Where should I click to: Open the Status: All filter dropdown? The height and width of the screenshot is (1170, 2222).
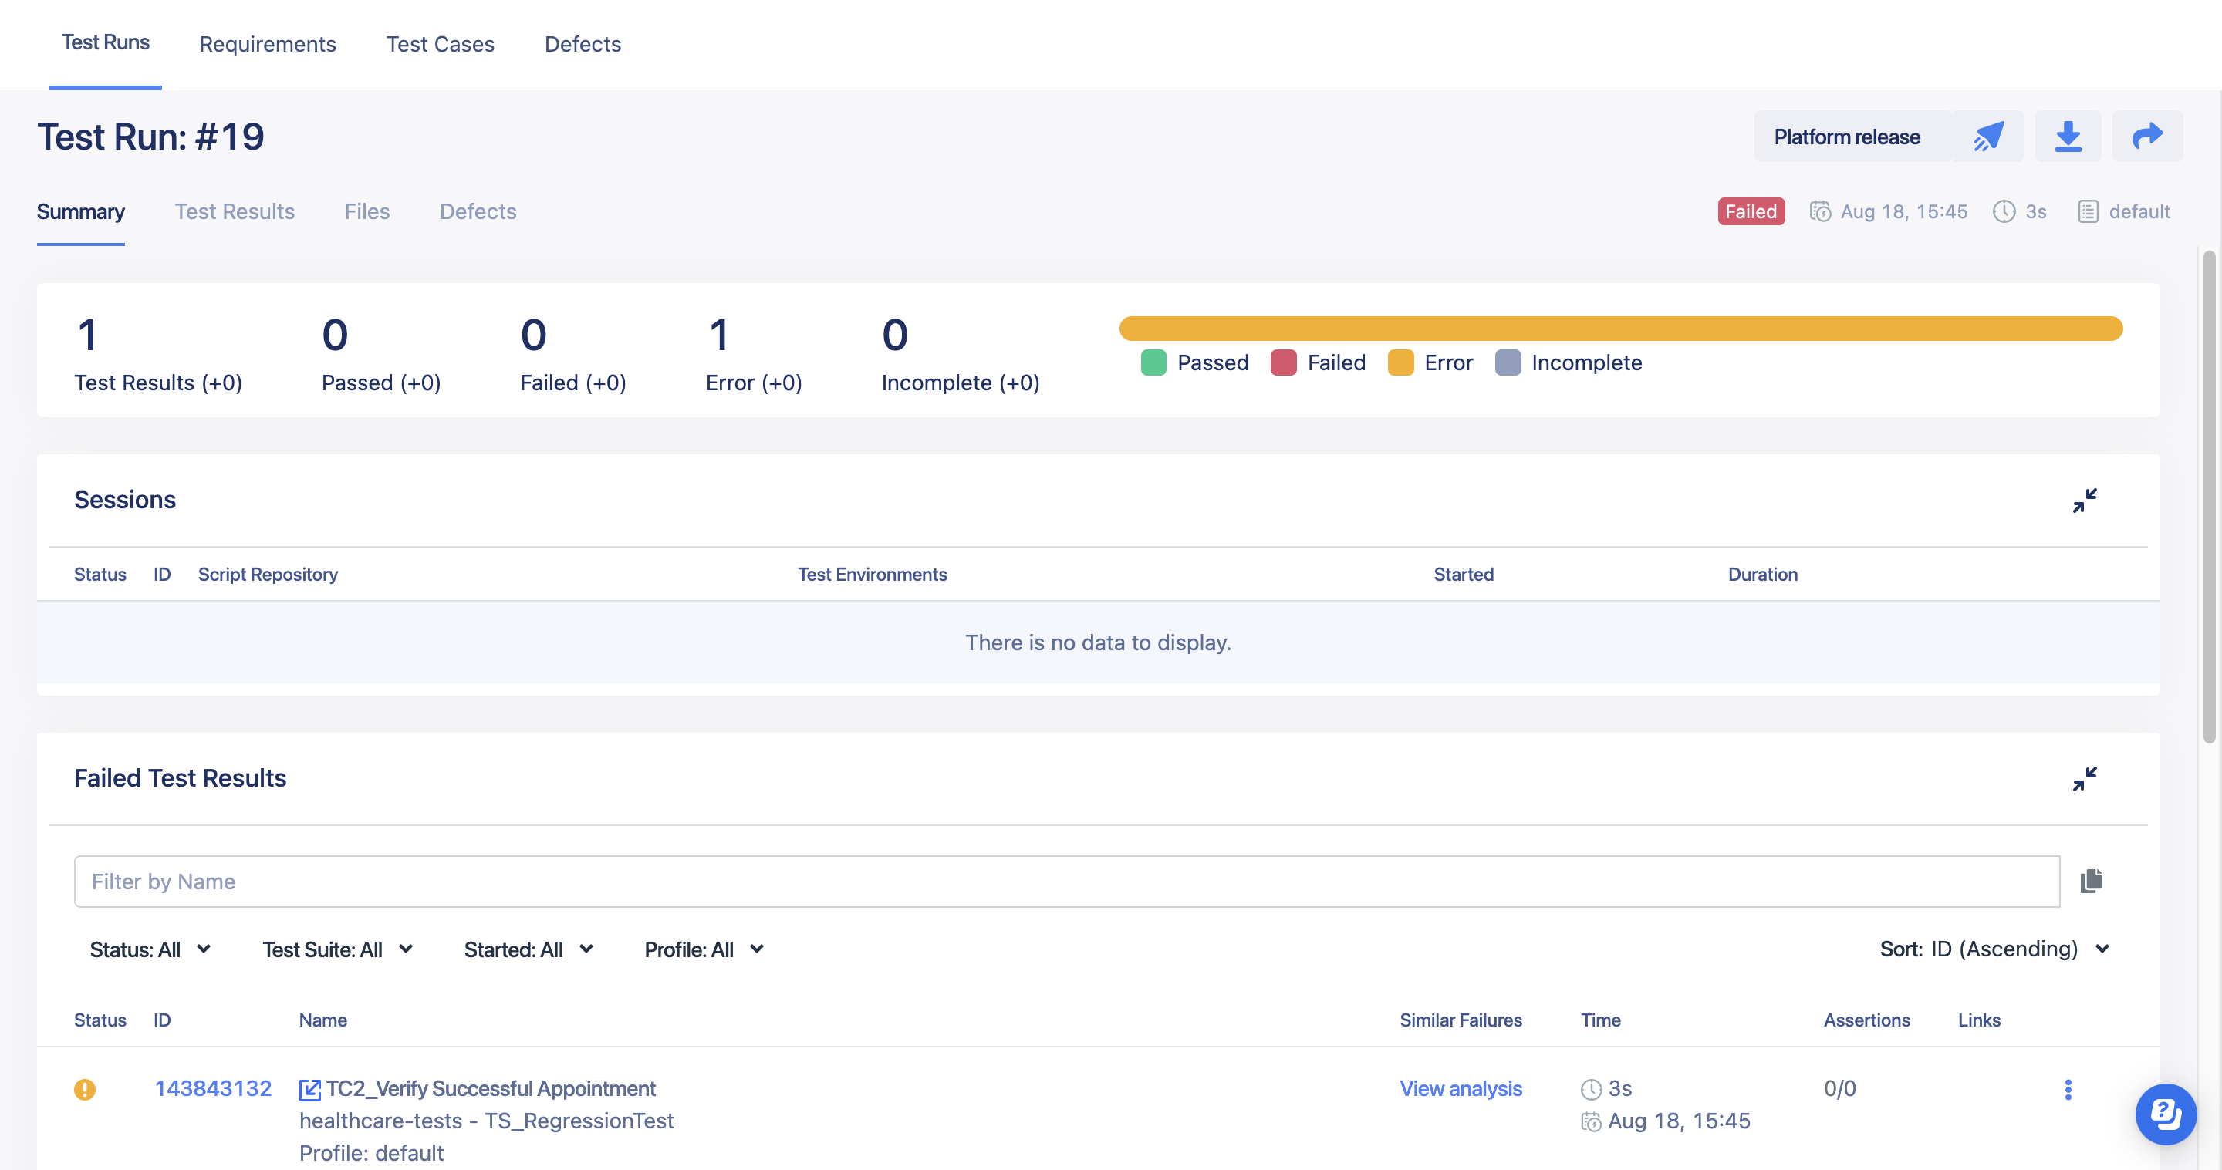150,949
